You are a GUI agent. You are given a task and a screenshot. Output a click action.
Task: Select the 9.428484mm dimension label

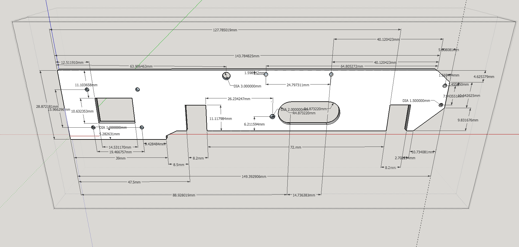point(155,144)
